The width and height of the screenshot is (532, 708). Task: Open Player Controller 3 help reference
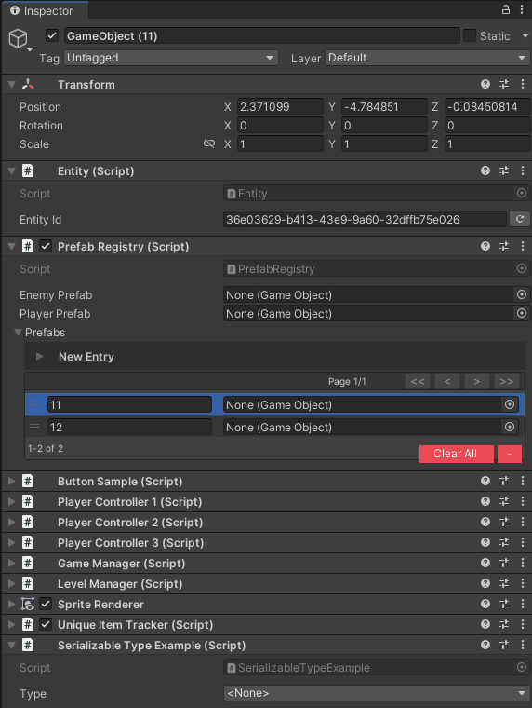coord(485,542)
